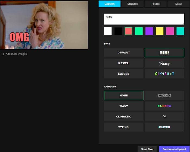This screenshot has width=190, height=152.
Task: Pick the white caption color swatch
Action: click(108, 31)
